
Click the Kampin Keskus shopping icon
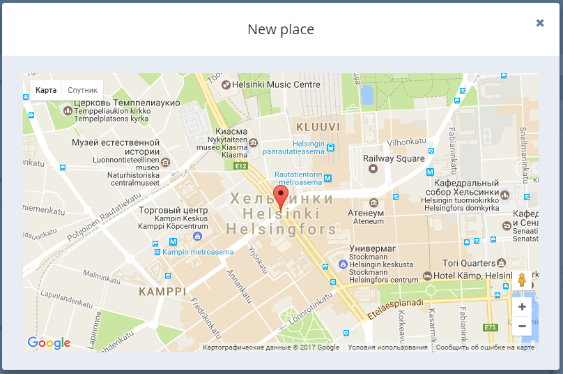tap(197, 237)
